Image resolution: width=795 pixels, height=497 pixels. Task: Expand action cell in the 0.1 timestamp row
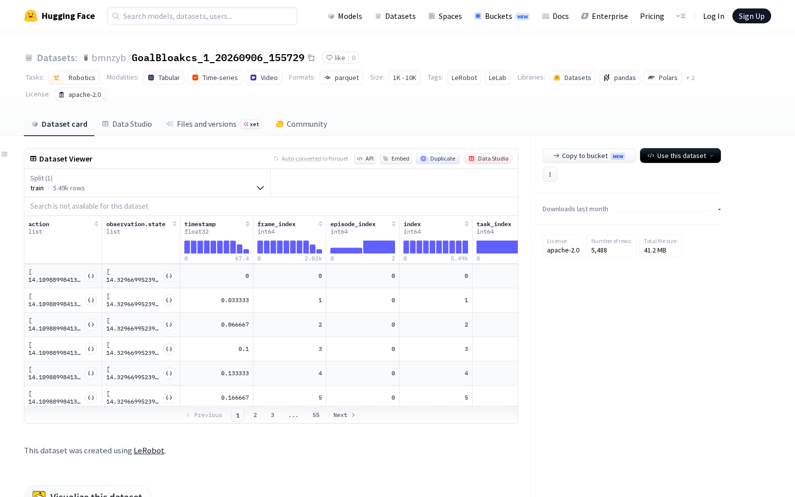coord(91,349)
